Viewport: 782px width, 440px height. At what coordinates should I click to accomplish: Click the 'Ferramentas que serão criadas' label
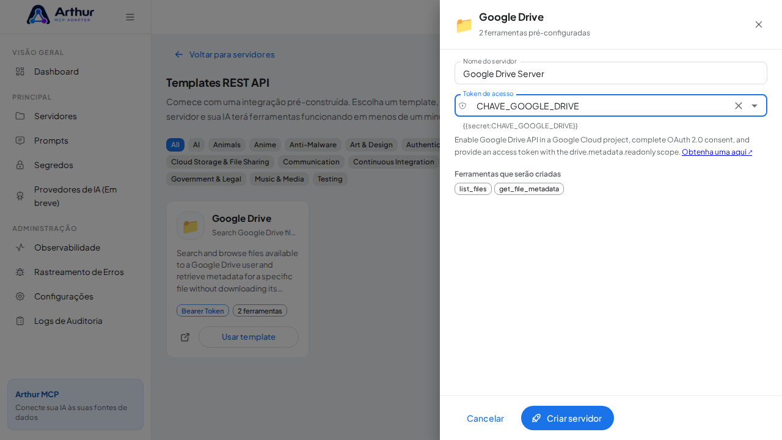[508, 174]
